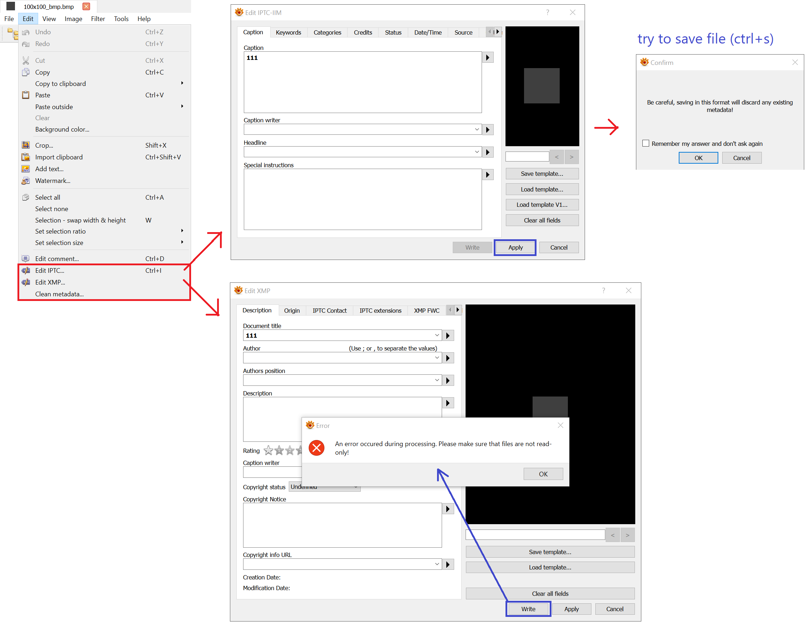811x624 pixels.
Task: Switch to the Keywords tab
Action: tap(288, 32)
